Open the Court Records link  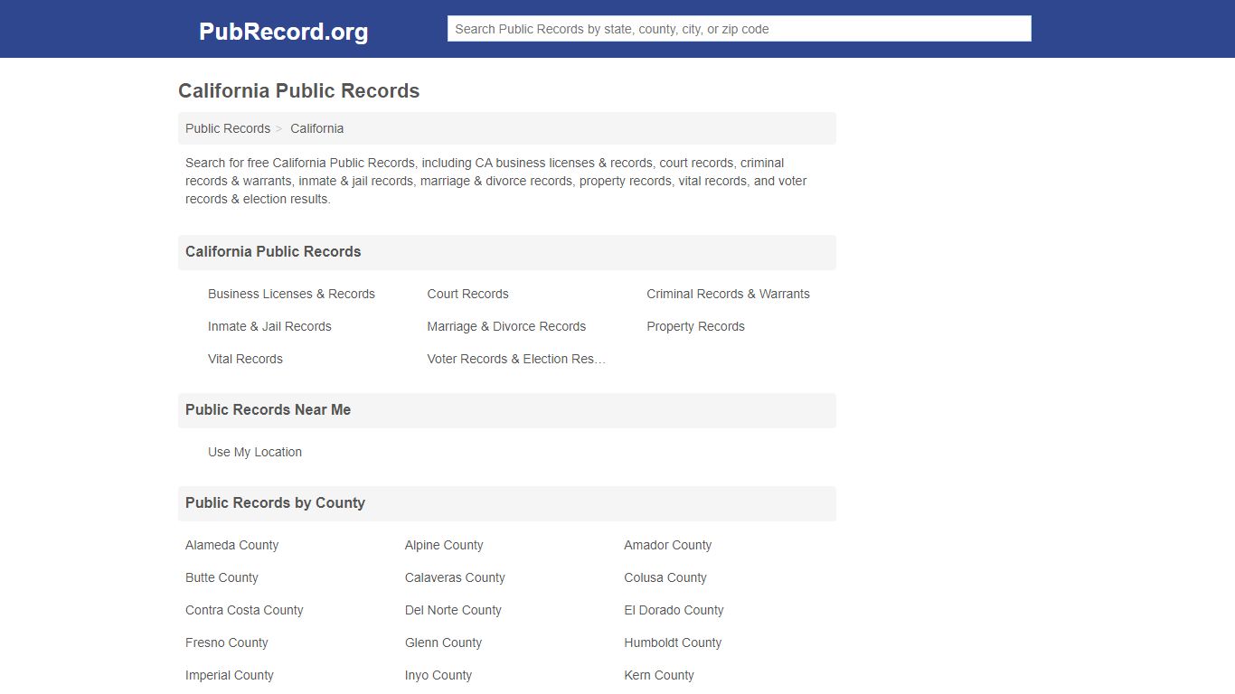pyautogui.click(x=467, y=294)
